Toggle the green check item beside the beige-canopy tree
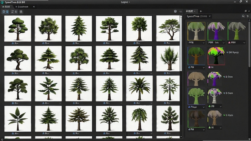 point(228,115)
